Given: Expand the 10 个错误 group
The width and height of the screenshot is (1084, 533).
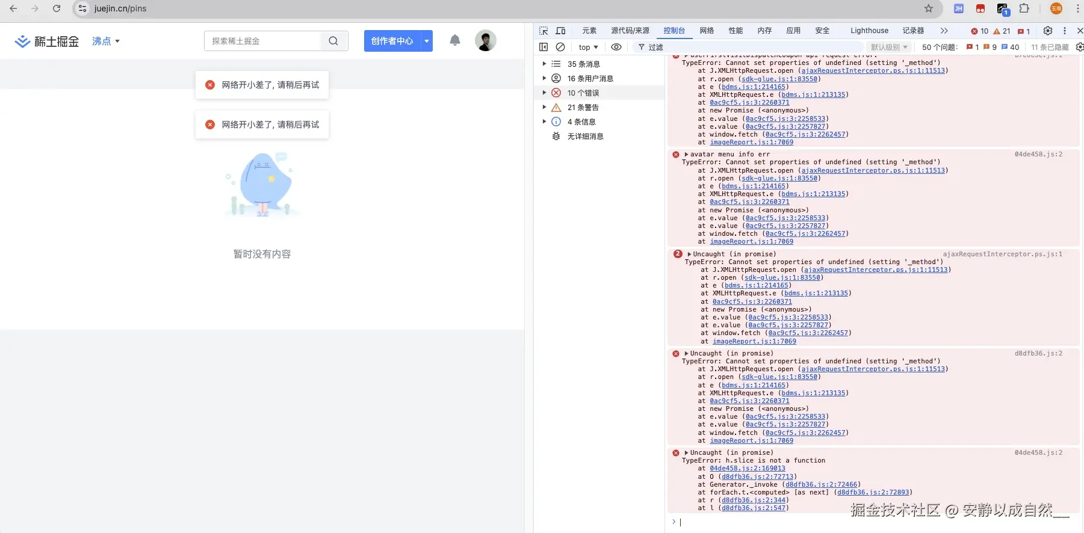Looking at the screenshot, I should (544, 93).
